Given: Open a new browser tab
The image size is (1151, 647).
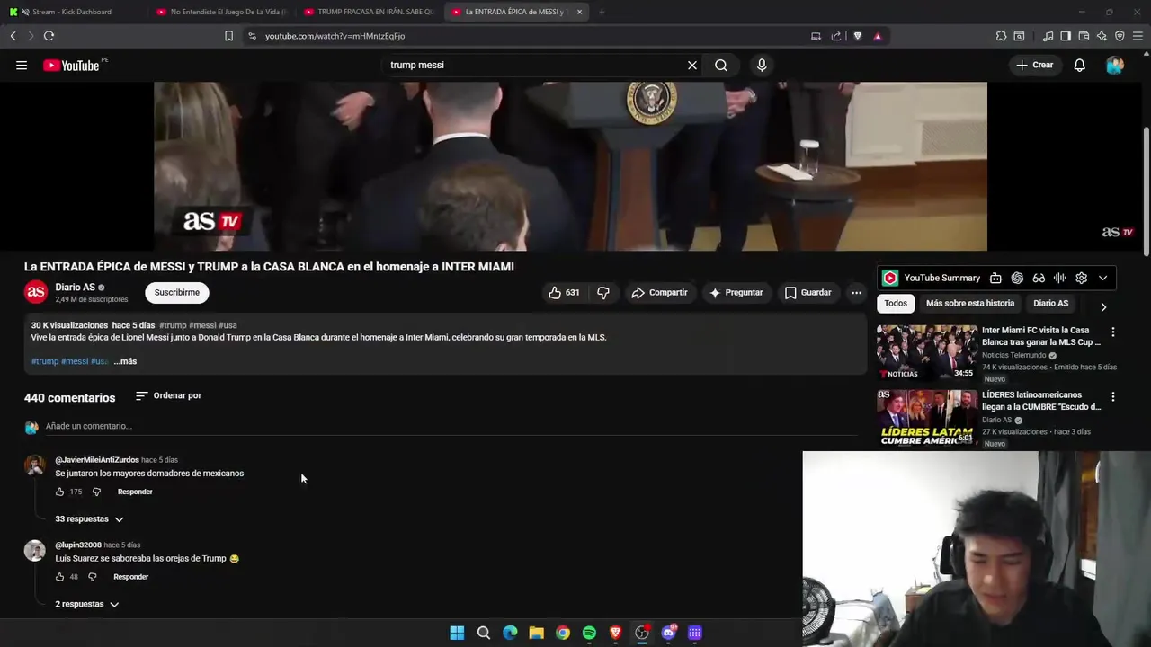Looking at the screenshot, I should pyautogui.click(x=602, y=12).
